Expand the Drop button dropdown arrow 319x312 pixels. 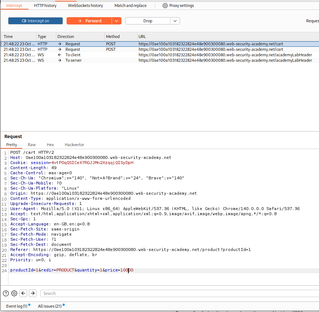tap(175, 21)
